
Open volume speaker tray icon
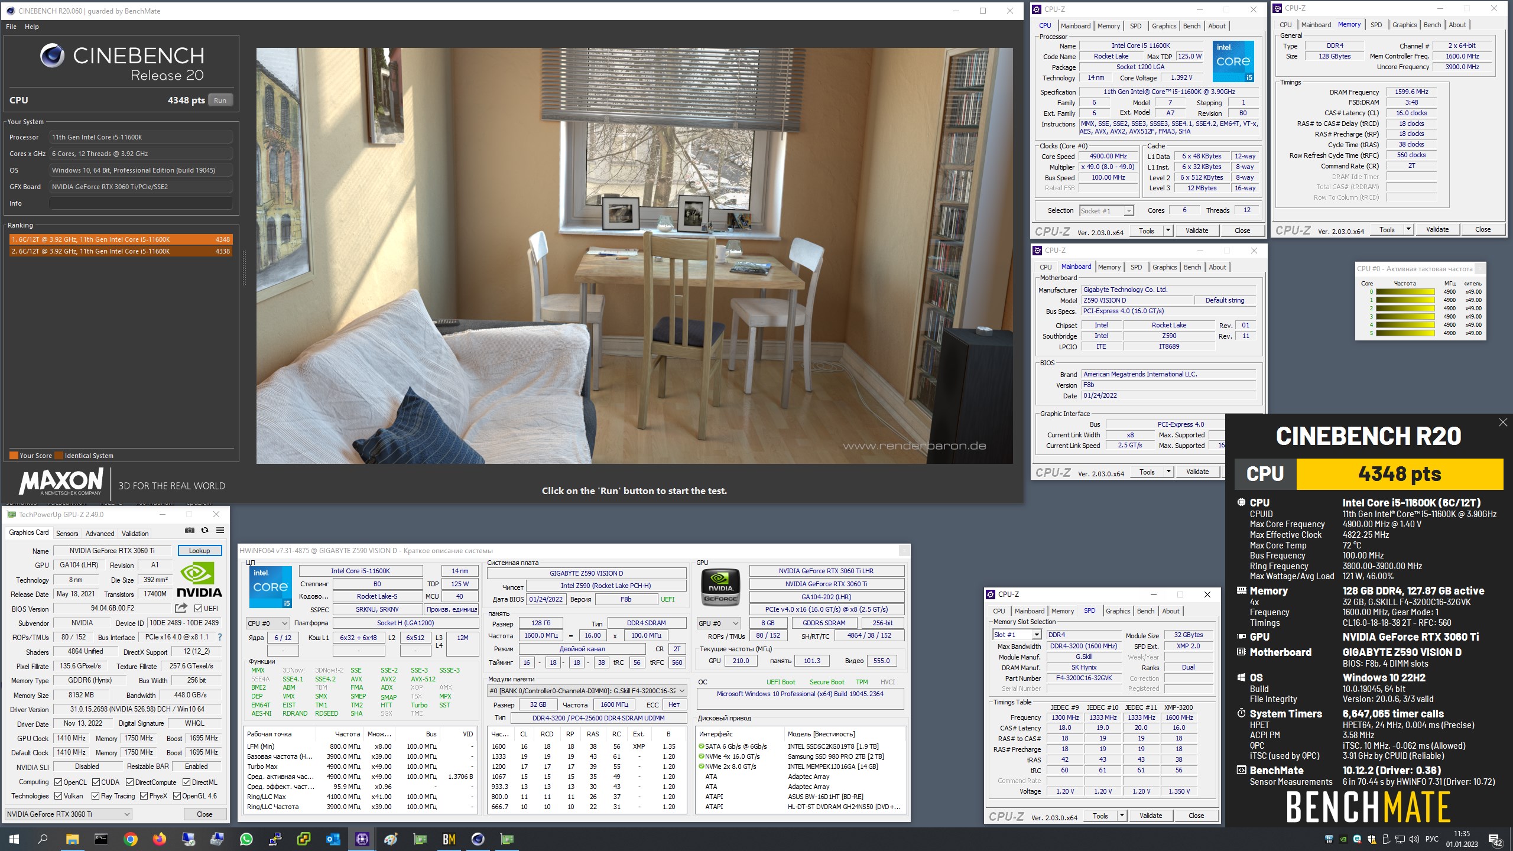click(1414, 839)
